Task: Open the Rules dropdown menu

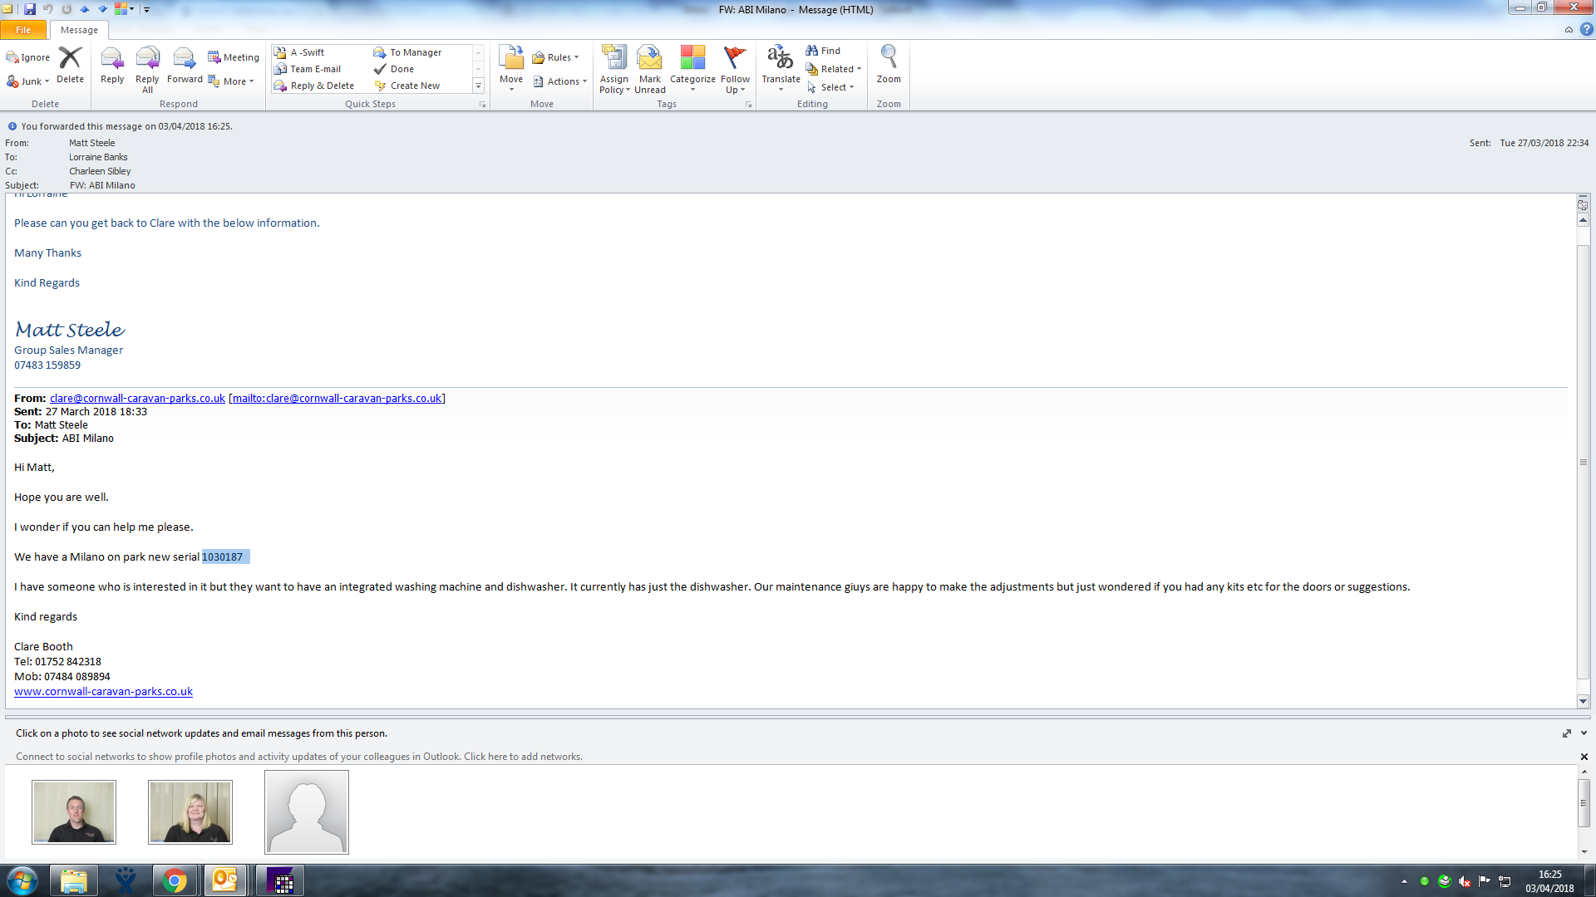Action: [557, 57]
